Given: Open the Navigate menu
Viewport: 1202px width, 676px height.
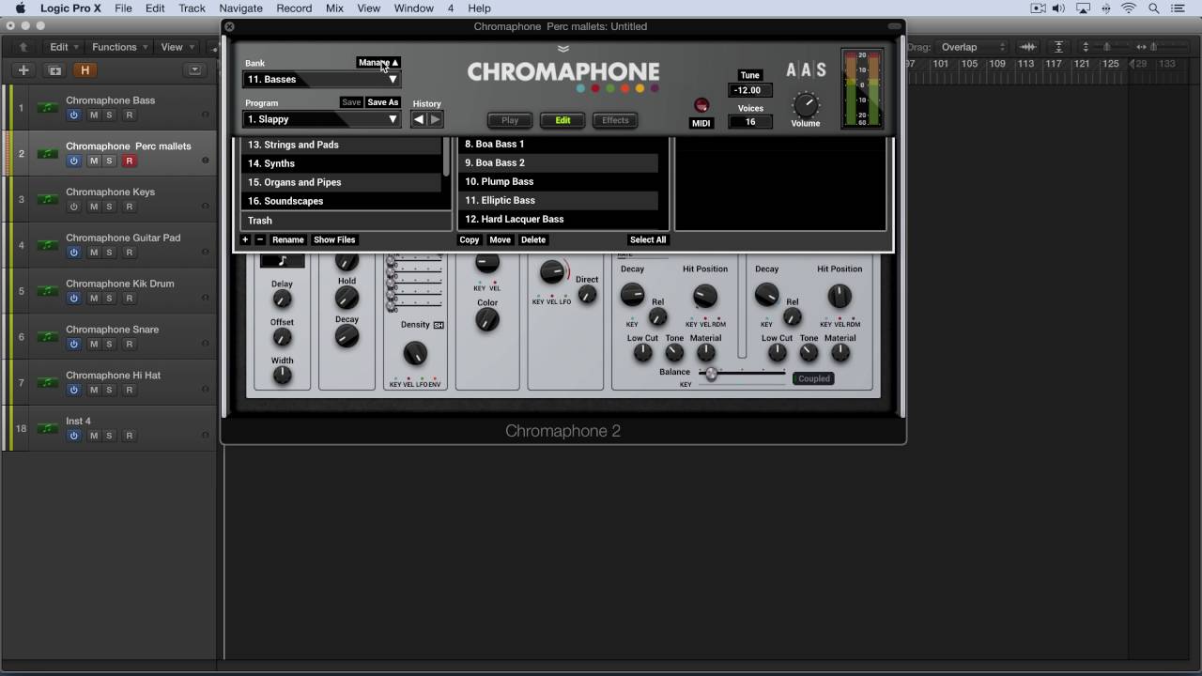Looking at the screenshot, I should click(241, 8).
